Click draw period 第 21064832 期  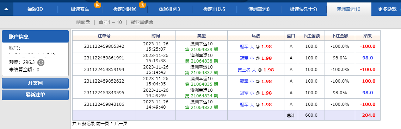(202, 107)
